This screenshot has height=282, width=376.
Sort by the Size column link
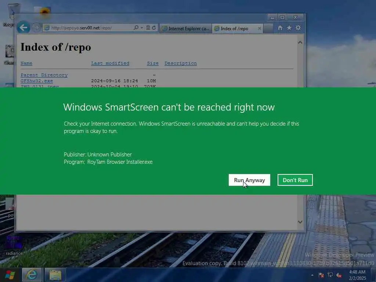click(153, 63)
